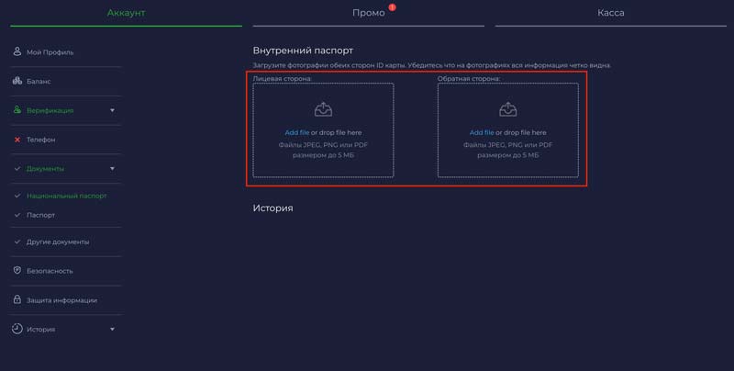Click the green Верификация icon

[x=17, y=110]
